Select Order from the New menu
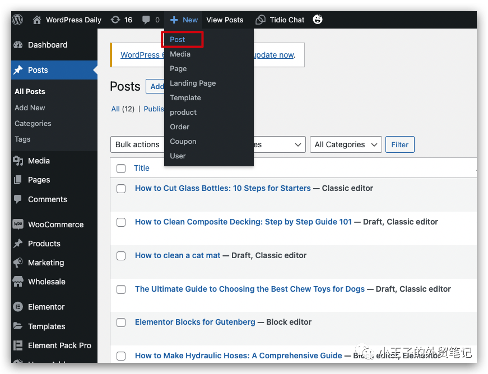This screenshot has width=488, height=374. (x=180, y=127)
